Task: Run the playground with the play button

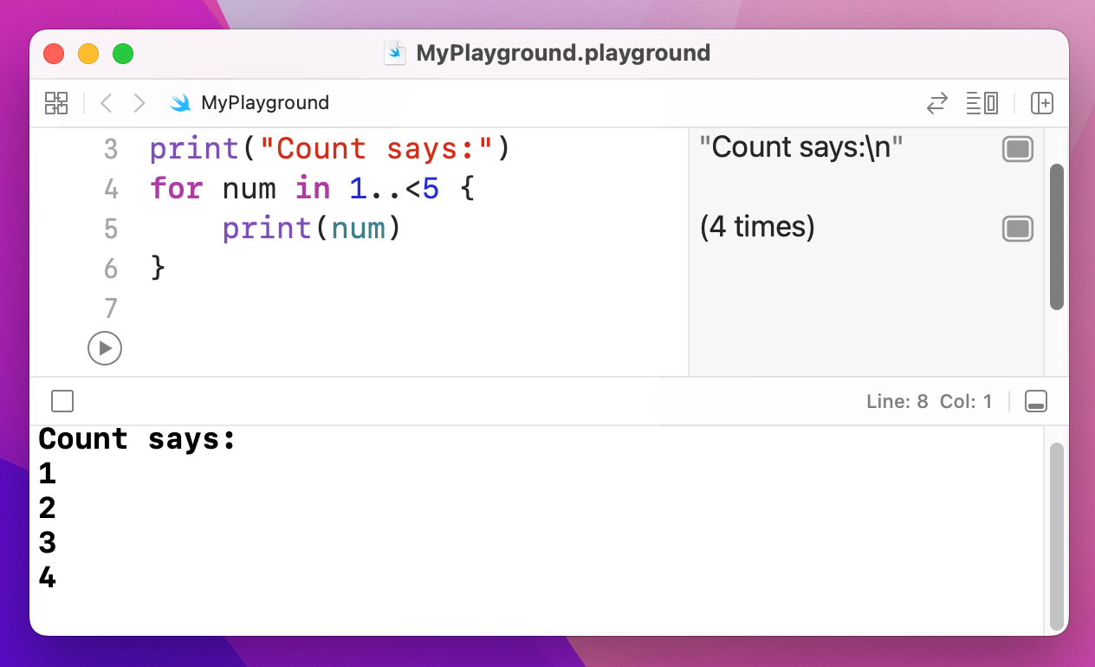Action: pos(105,348)
